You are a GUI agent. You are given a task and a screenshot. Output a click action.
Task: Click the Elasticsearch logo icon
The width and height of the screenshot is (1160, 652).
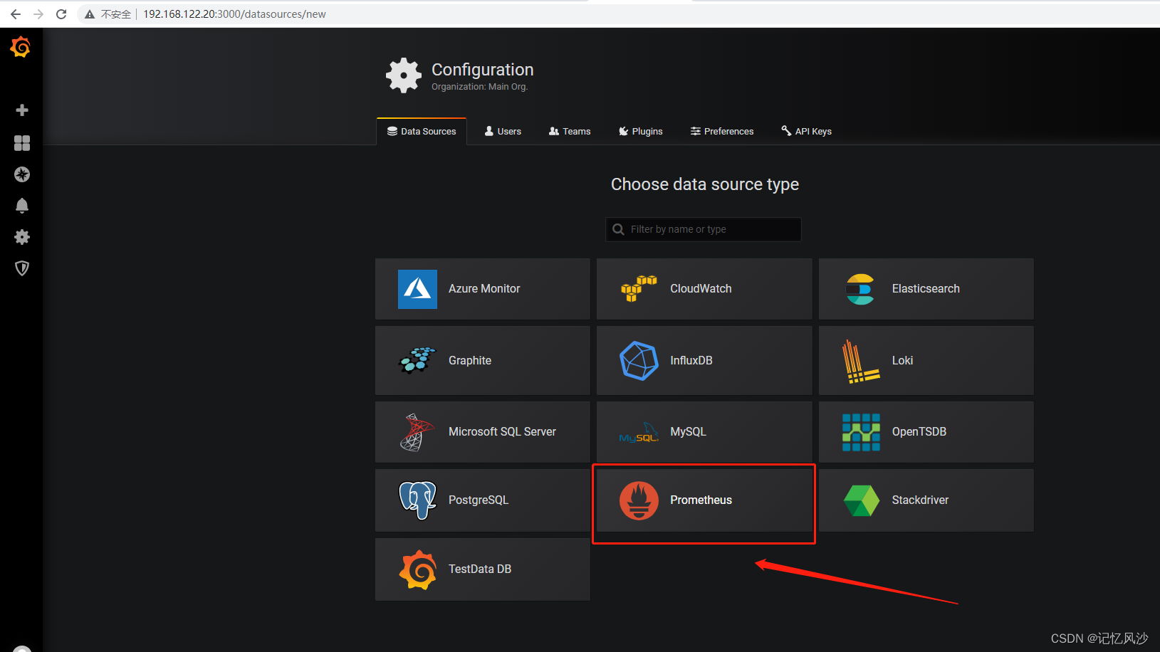click(860, 289)
